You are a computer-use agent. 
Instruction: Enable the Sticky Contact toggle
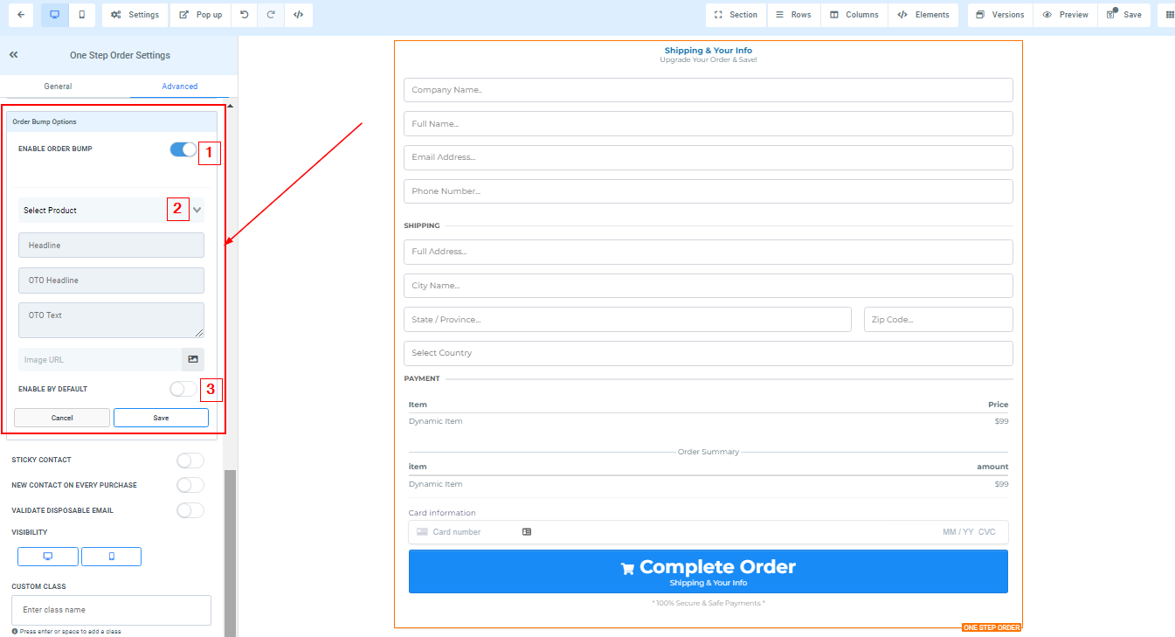[x=190, y=460]
